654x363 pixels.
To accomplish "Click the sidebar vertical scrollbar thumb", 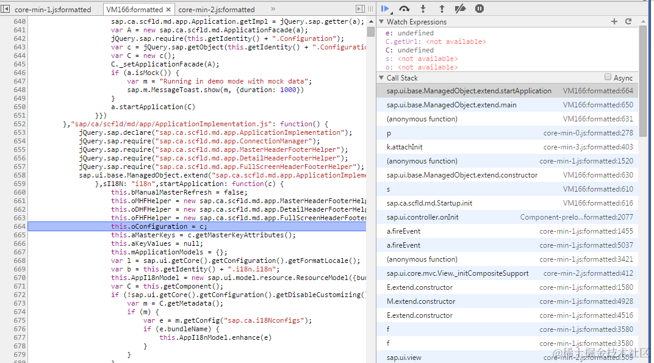I will (643, 81).
